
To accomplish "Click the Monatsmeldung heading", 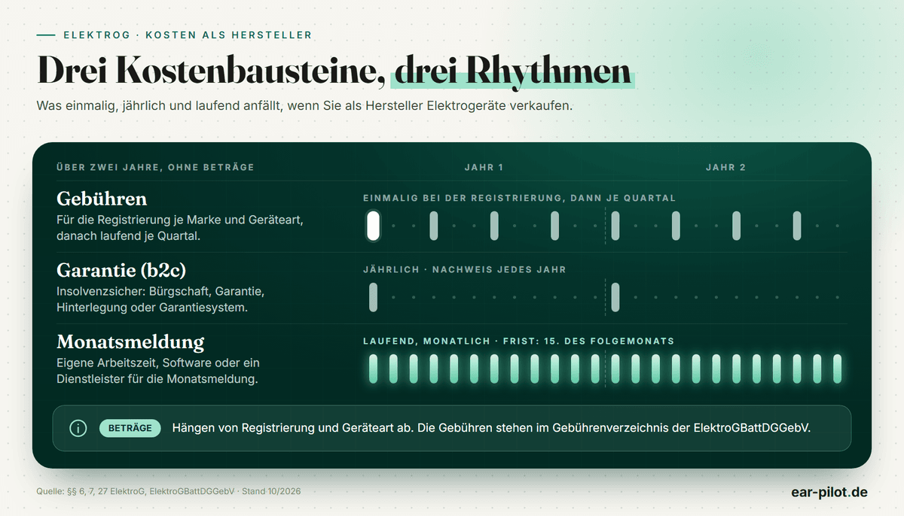I will 130,342.
